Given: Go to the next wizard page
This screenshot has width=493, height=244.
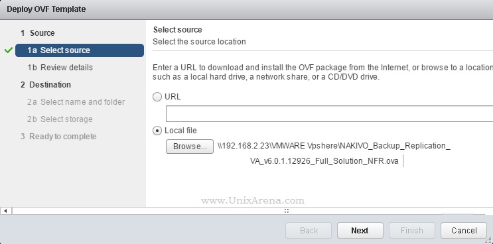Looking at the screenshot, I should click(360, 231).
